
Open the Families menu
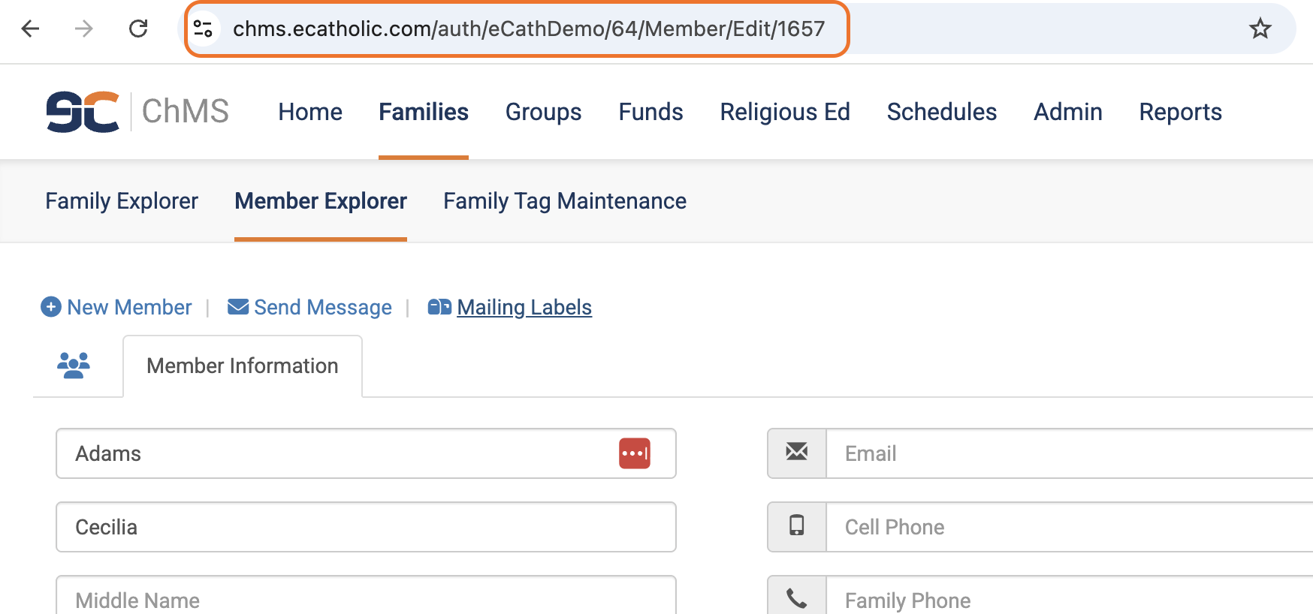click(x=424, y=112)
